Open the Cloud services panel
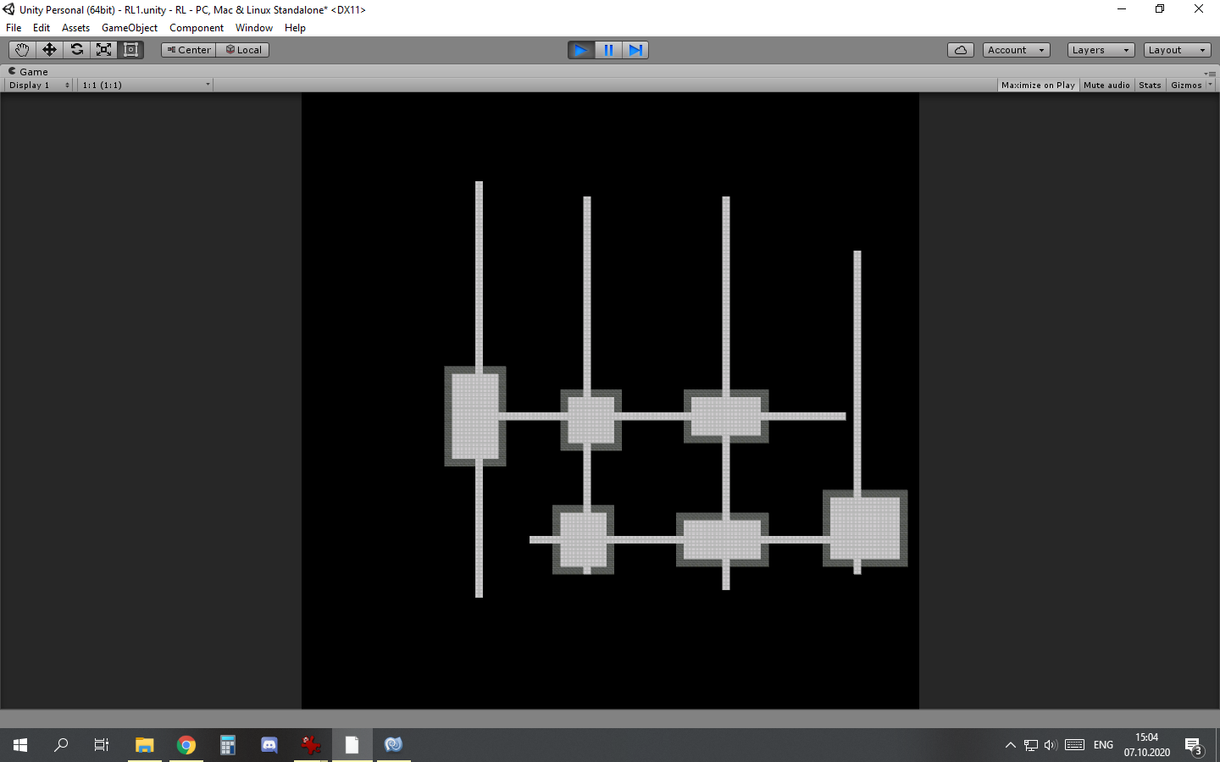The width and height of the screenshot is (1220, 762). coord(961,50)
